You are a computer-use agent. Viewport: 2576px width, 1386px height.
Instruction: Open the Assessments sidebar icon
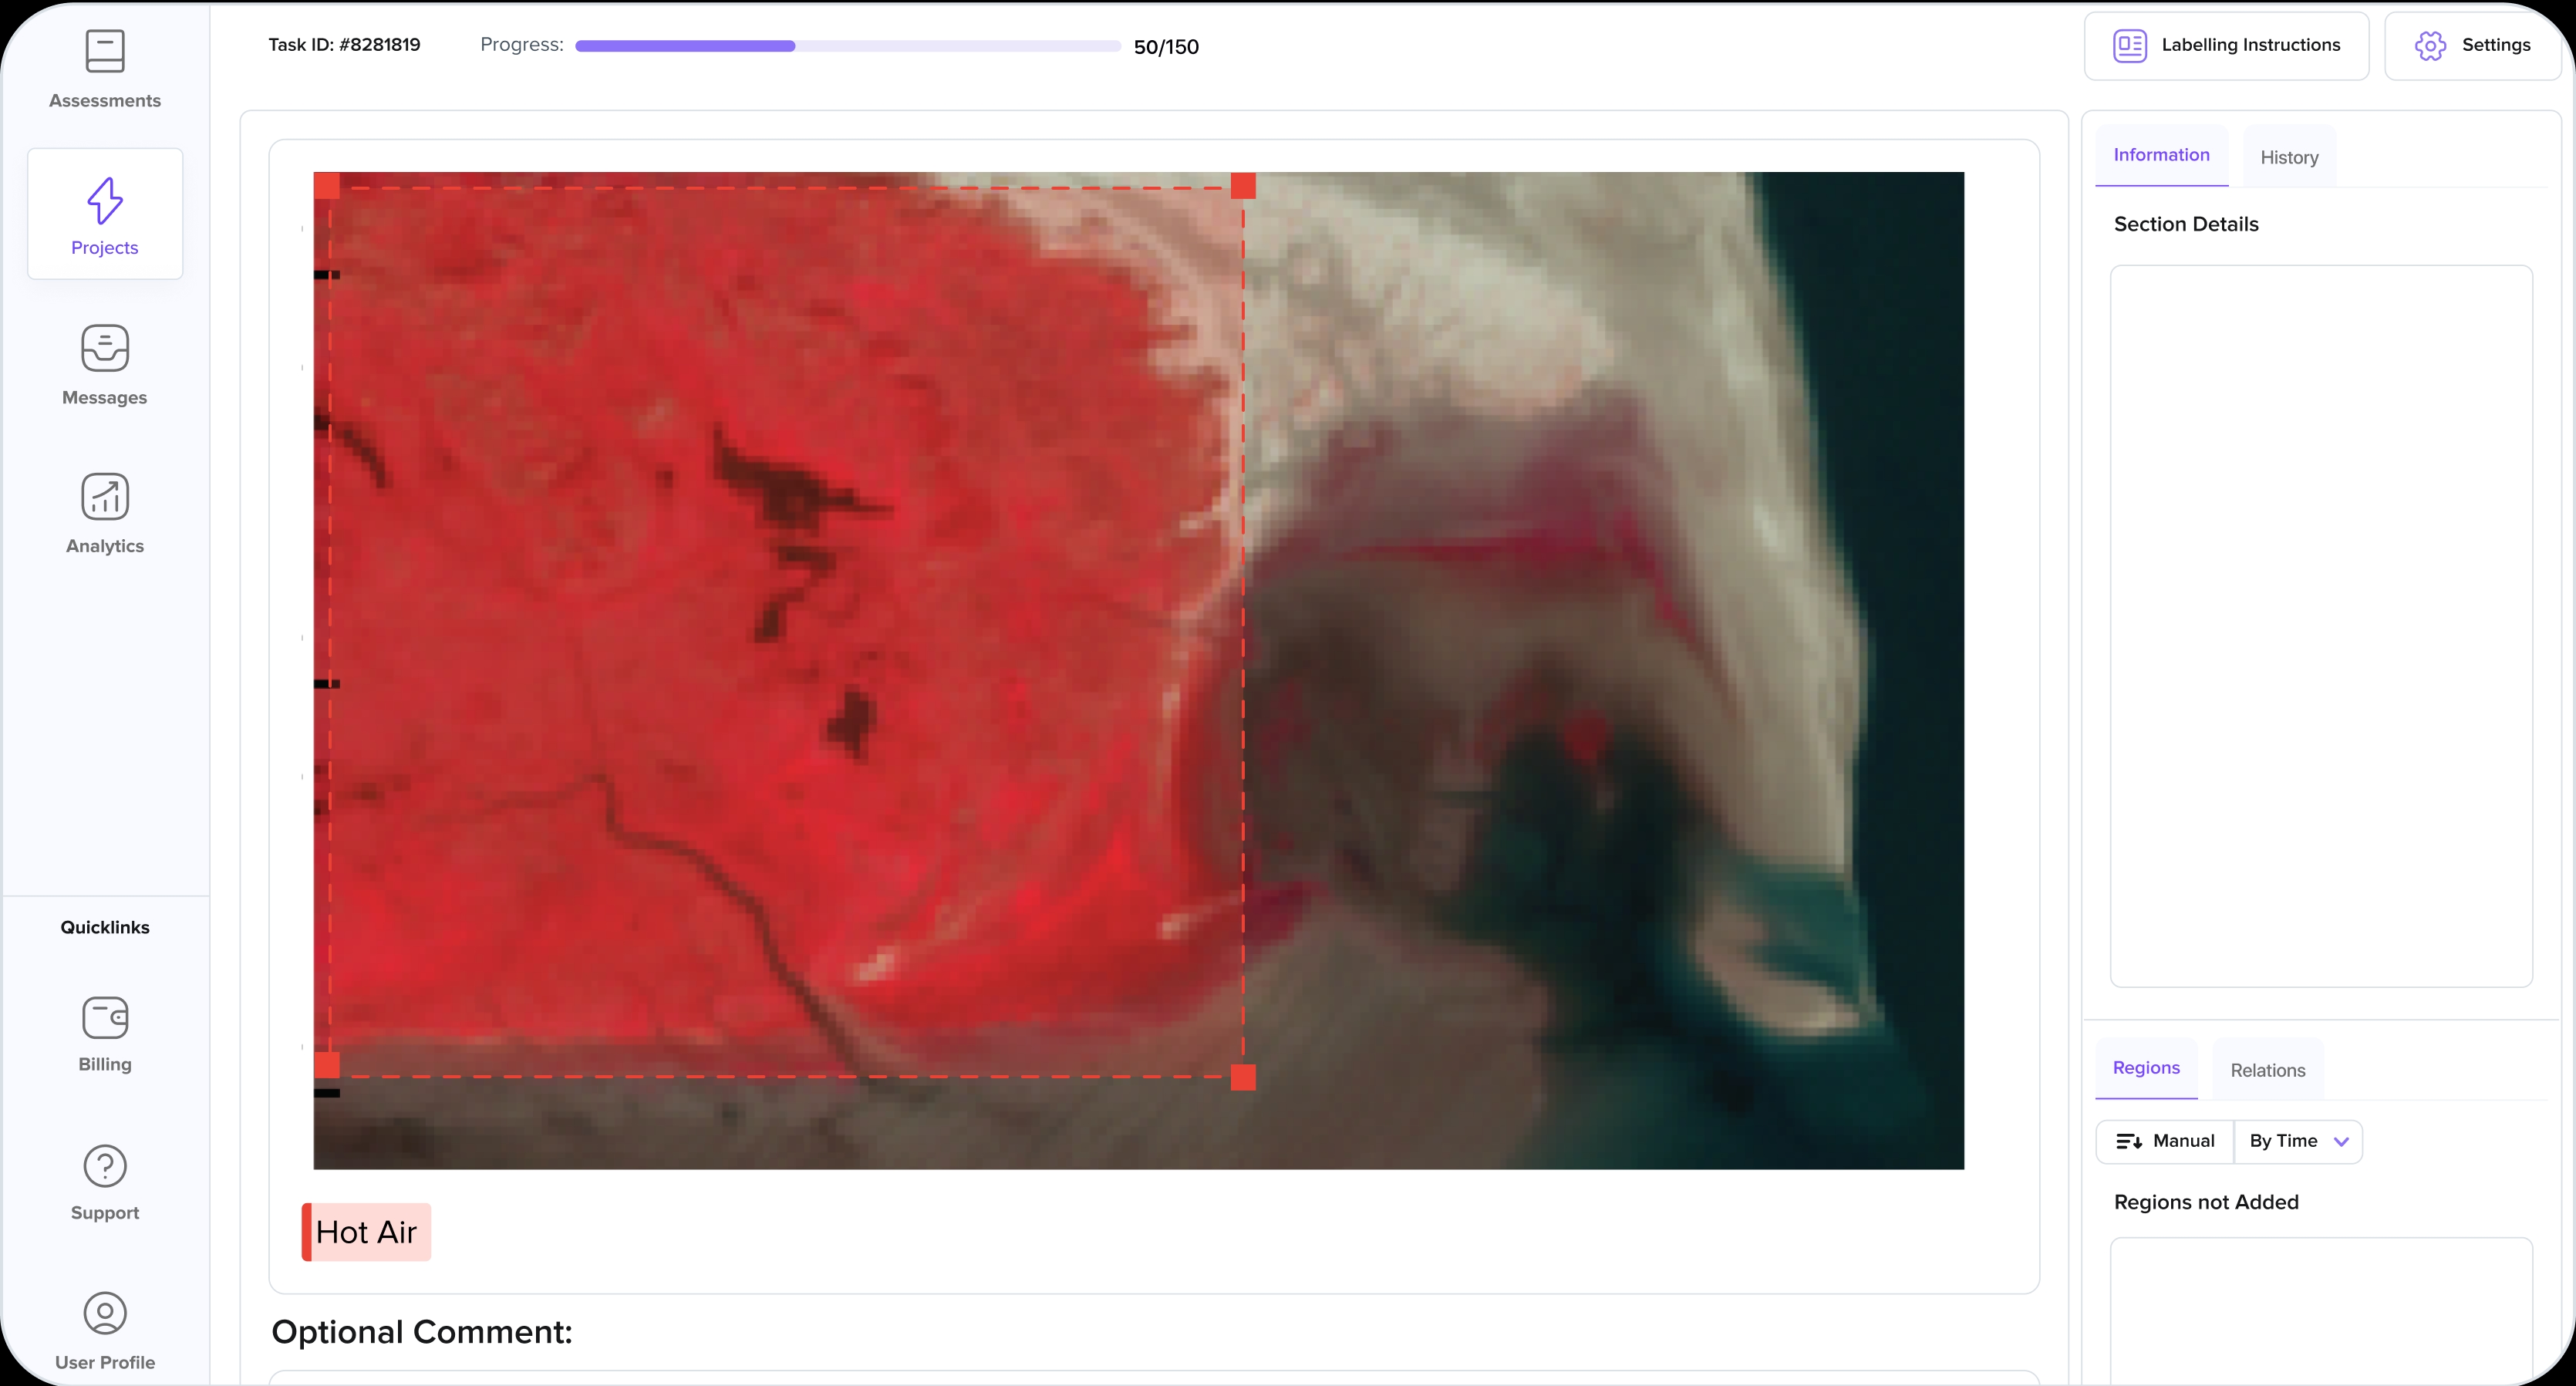pos(105,52)
